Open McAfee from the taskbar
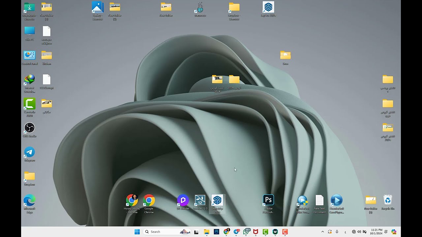 click(256, 232)
